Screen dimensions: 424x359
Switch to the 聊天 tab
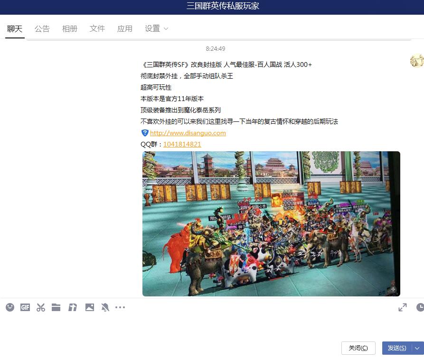(15, 28)
